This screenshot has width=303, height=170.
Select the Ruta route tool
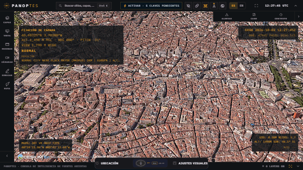pos(7,86)
